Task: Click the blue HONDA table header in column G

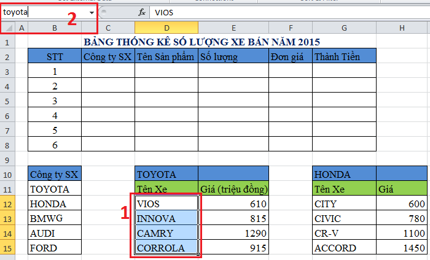Action: click(x=344, y=174)
